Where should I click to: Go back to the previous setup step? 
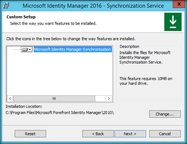coord(98,134)
